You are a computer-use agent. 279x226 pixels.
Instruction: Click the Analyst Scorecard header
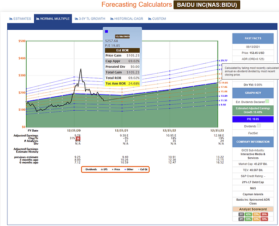click(253, 209)
